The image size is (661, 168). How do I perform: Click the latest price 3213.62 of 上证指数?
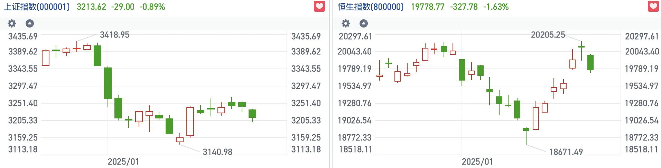(91, 7)
